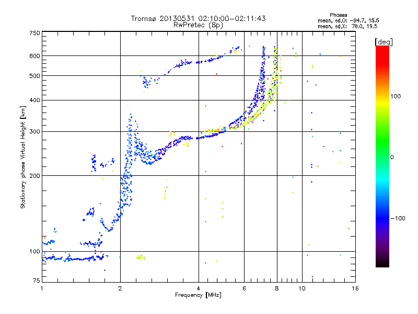
Task: Click the yellow-green echo cluster near 2.4 MHz below 100 km
Action: coord(141,257)
